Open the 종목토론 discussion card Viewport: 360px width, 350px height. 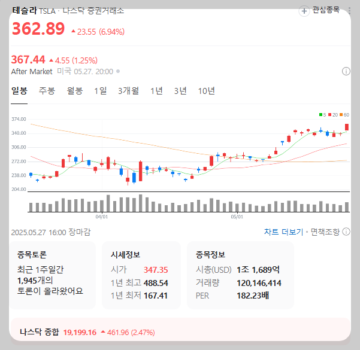point(52,275)
